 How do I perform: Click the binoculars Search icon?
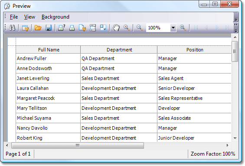coord(12,28)
